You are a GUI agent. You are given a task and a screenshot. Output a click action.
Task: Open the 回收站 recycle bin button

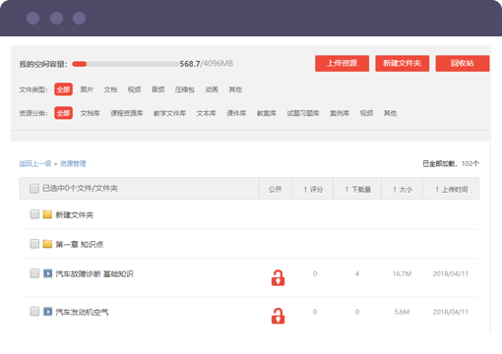463,63
